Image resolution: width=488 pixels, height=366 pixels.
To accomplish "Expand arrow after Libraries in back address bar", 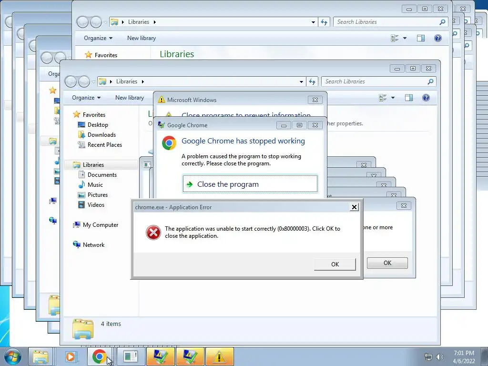I will [155, 22].
